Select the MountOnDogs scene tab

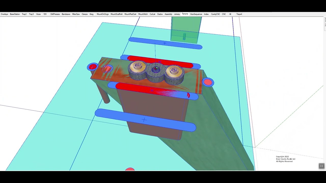pos(103,14)
